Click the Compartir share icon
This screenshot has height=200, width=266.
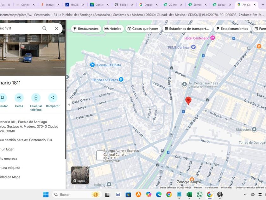pos(53,98)
